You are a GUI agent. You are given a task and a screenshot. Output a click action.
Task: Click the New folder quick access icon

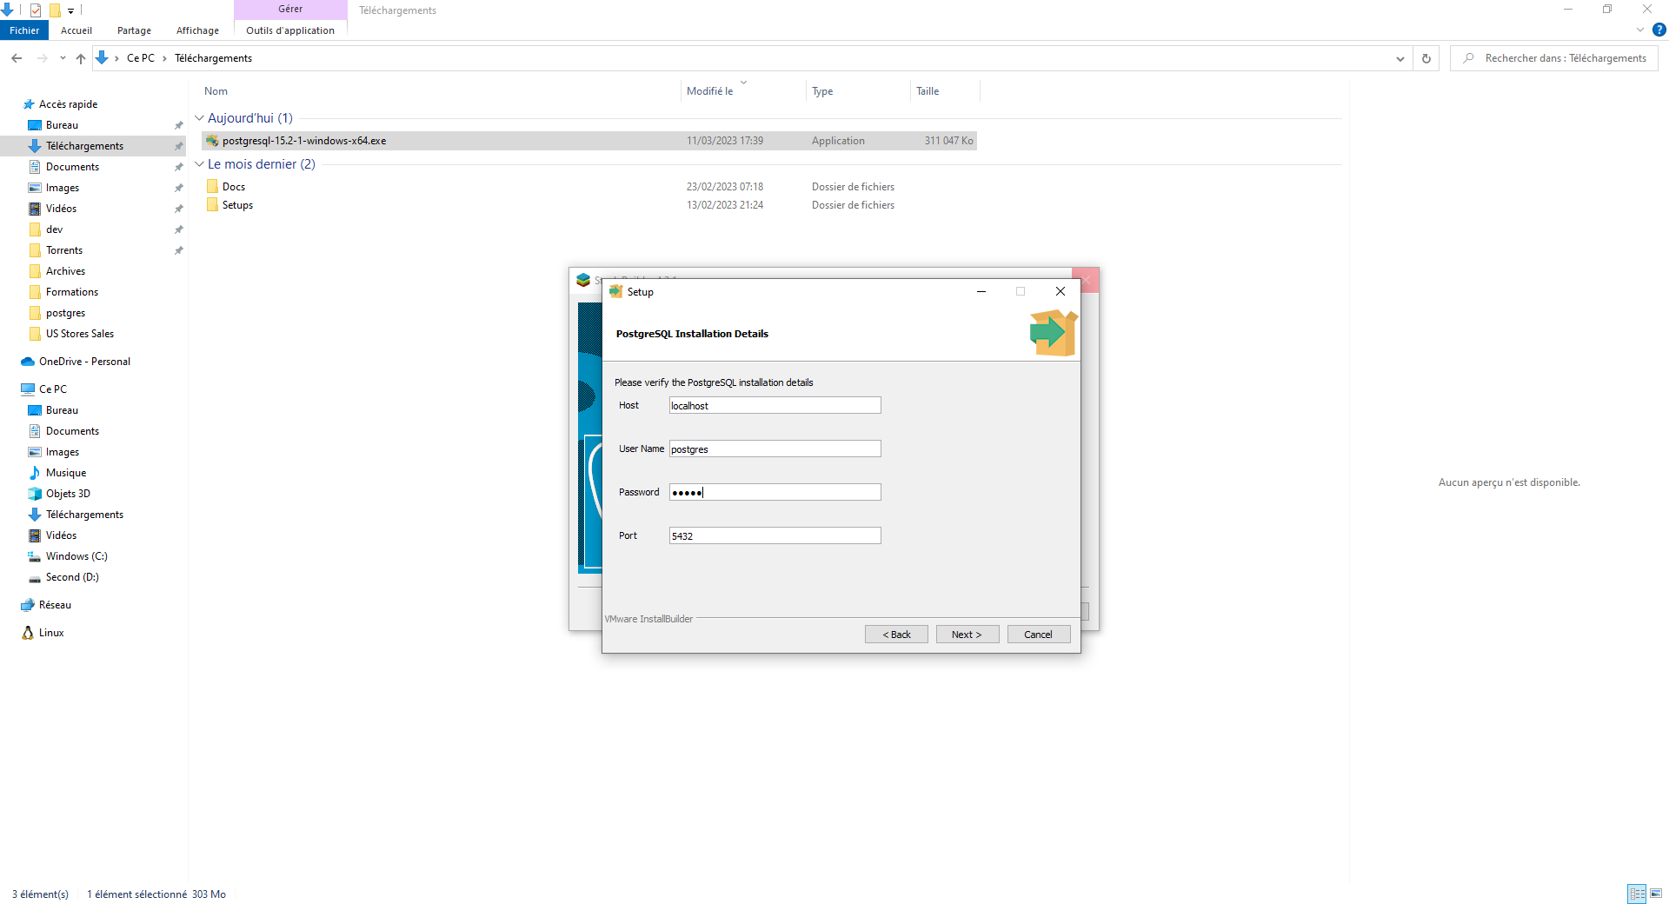(x=55, y=10)
